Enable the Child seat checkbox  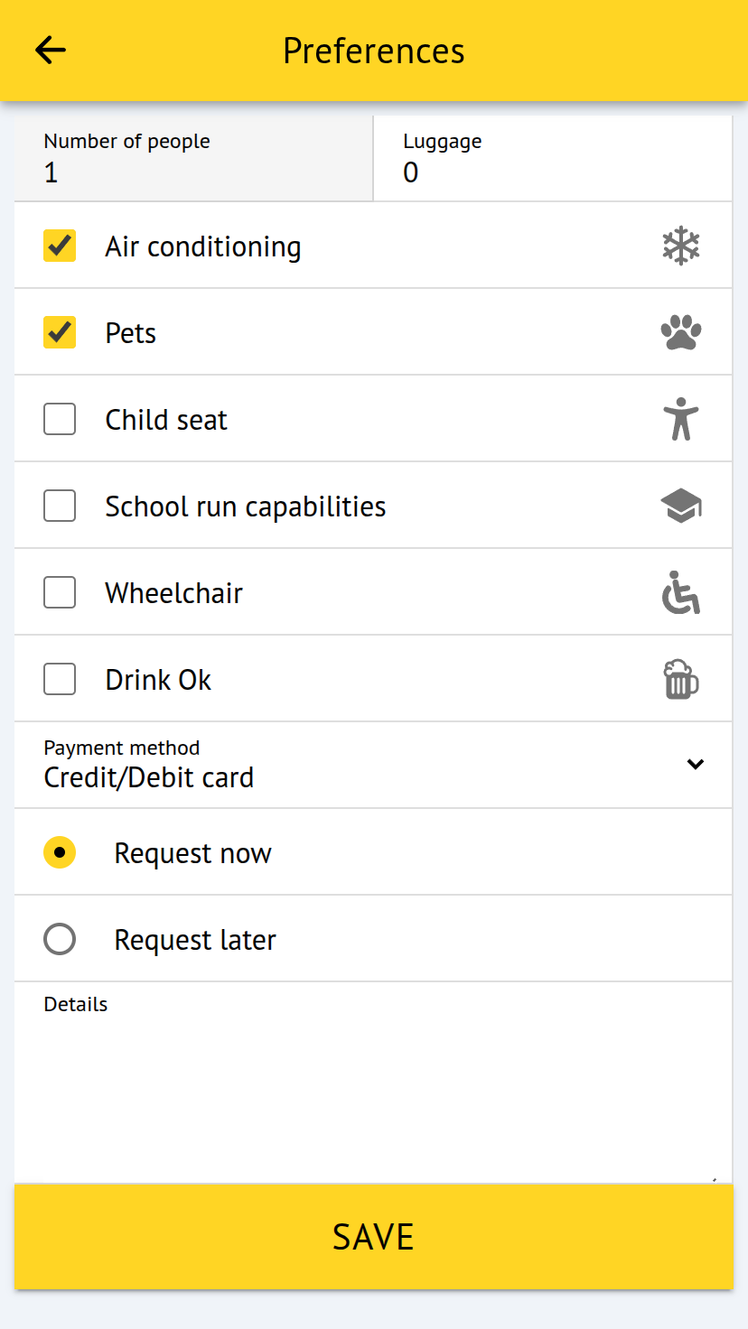[60, 419]
